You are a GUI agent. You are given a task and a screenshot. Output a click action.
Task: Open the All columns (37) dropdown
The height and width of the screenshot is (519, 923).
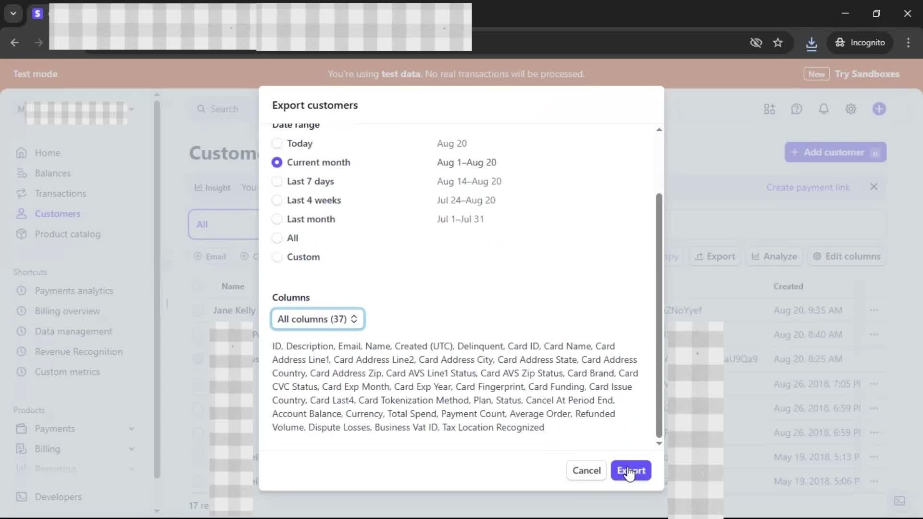pyautogui.click(x=317, y=319)
